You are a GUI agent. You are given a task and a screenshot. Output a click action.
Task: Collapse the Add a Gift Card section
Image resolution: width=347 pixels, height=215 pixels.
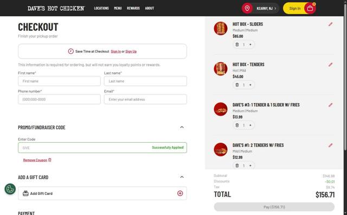tap(182, 177)
